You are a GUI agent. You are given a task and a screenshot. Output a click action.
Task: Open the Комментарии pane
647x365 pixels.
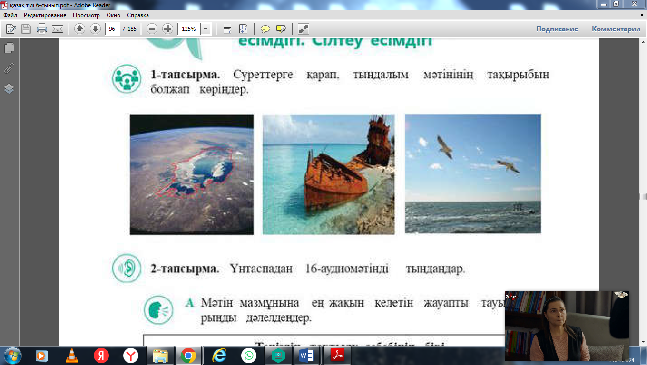[616, 29]
